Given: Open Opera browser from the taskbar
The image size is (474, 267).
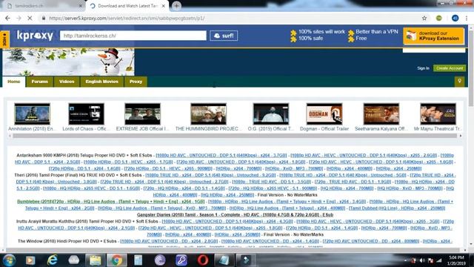Looking at the screenshot, I should click(203, 260).
